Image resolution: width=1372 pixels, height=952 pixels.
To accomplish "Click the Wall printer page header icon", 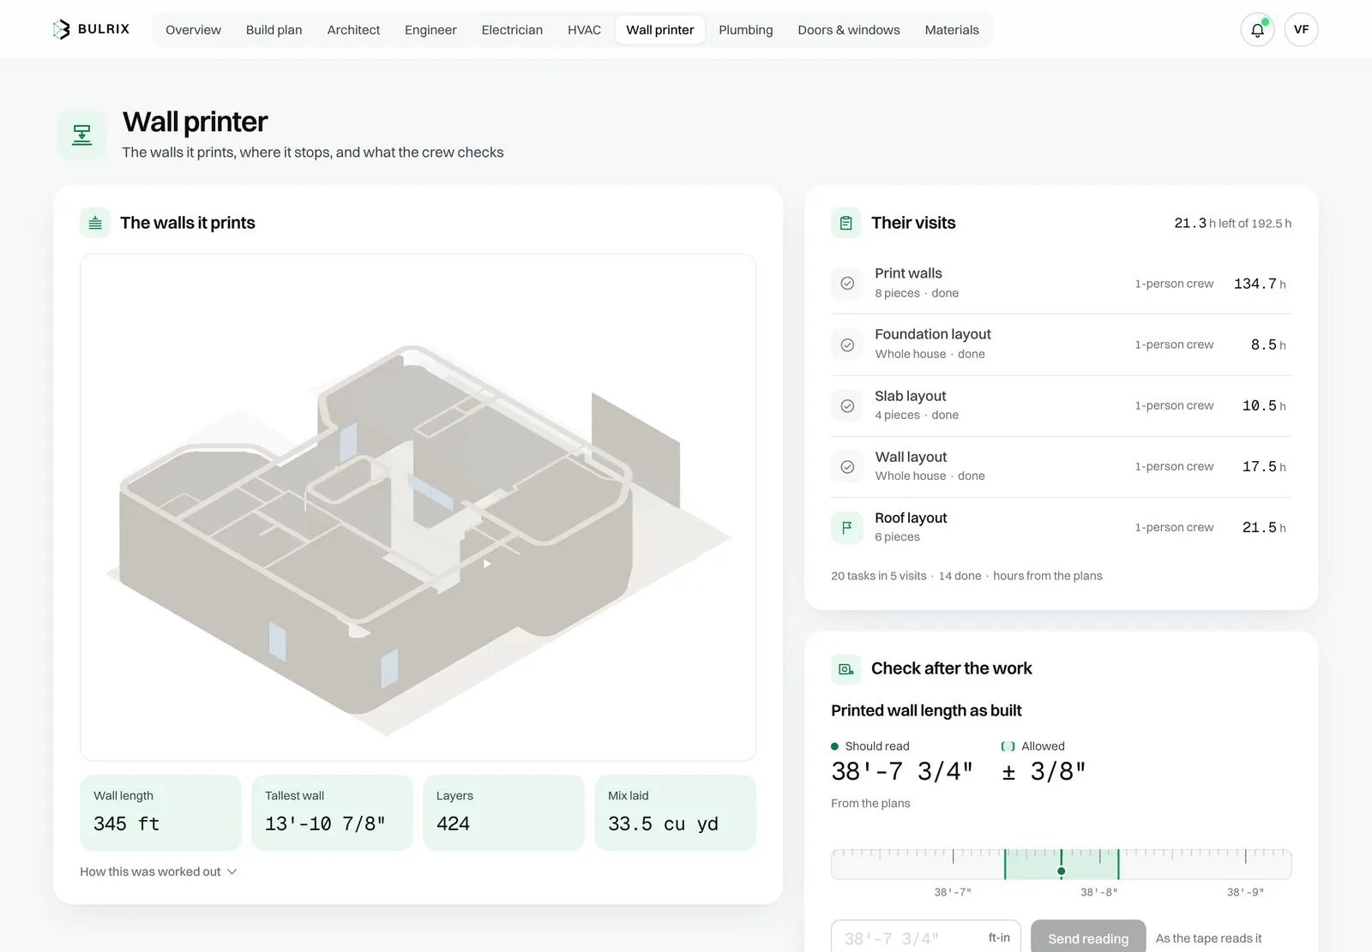I will tap(82, 135).
